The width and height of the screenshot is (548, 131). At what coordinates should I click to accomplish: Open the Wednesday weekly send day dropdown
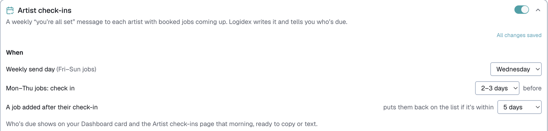tap(516, 69)
